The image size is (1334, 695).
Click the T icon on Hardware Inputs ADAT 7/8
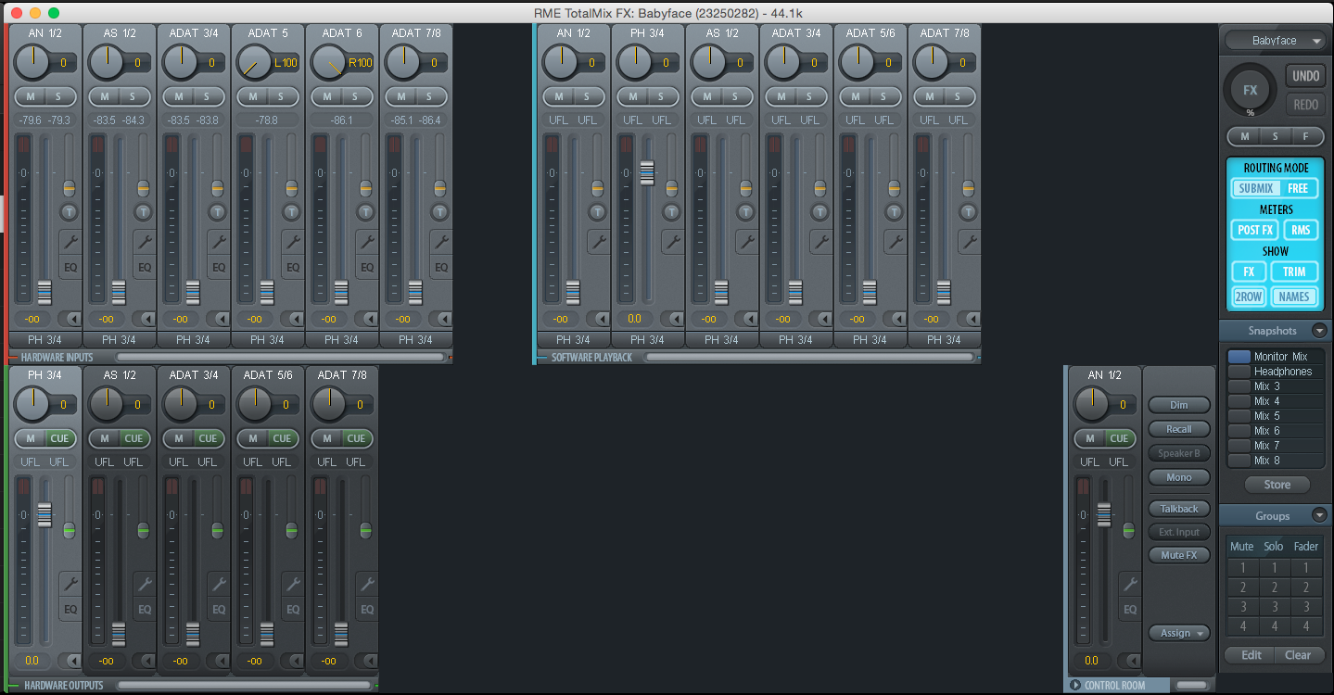pyautogui.click(x=439, y=211)
